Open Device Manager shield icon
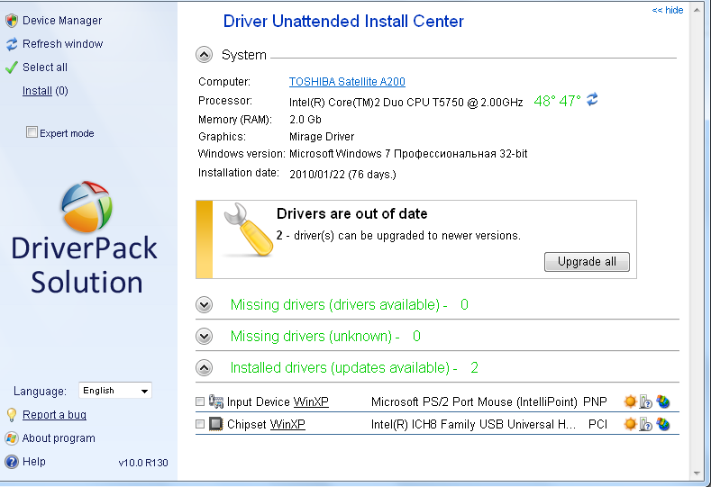This screenshot has height=487, width=711. 12,21
